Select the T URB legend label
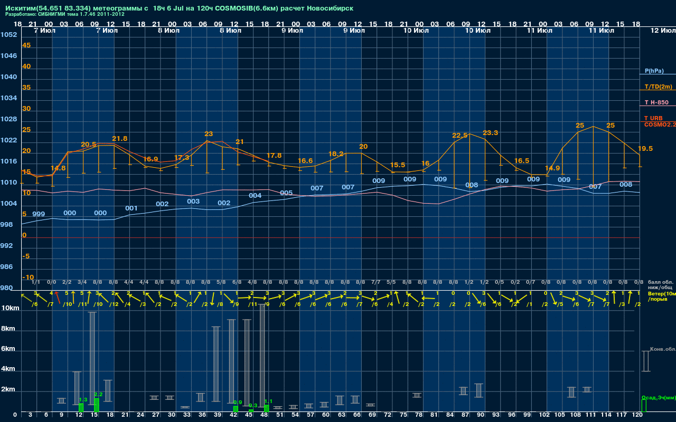The width and height of the screenshot is (676, 422). [x=653, y=118]
